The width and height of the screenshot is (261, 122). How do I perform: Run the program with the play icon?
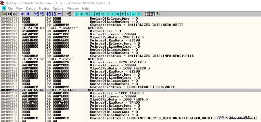coord(23,14)
